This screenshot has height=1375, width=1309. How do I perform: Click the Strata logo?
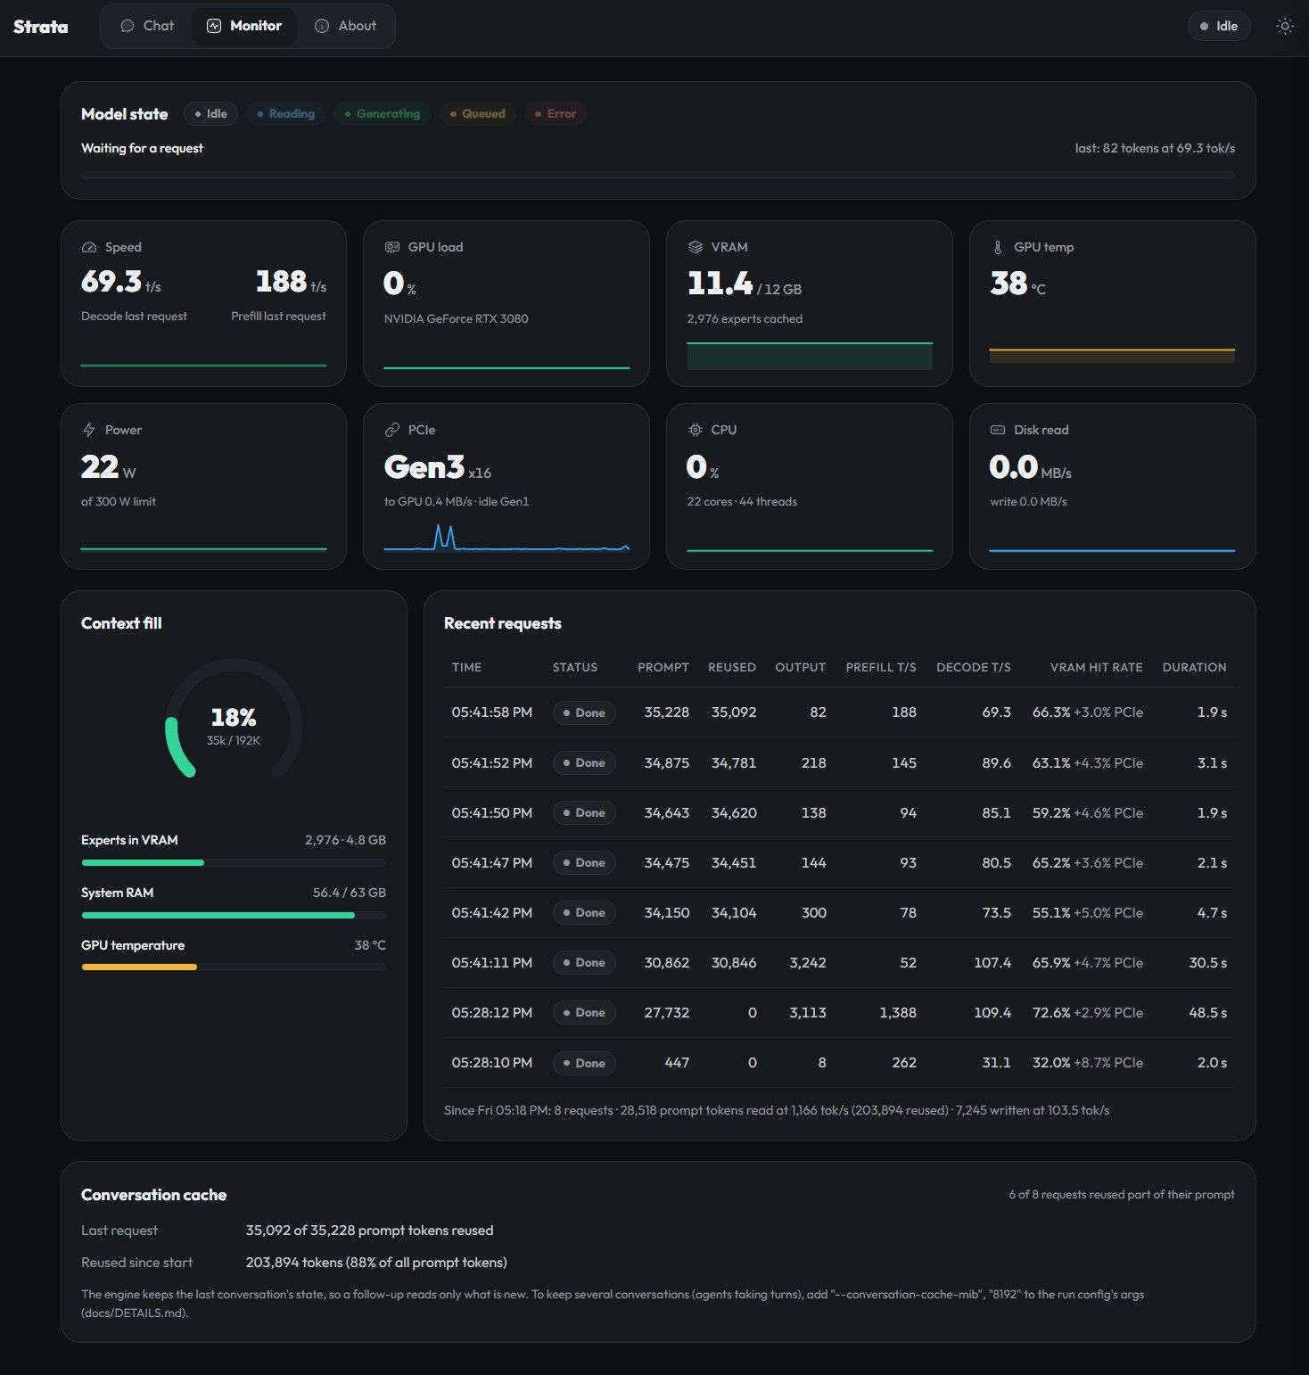tap(40, 27)
